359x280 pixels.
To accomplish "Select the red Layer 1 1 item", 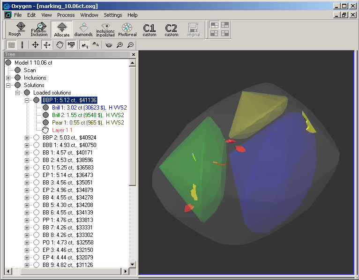I will point(62,130).
